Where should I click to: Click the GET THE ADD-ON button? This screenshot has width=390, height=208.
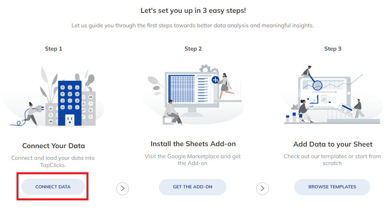pos(193,187)
